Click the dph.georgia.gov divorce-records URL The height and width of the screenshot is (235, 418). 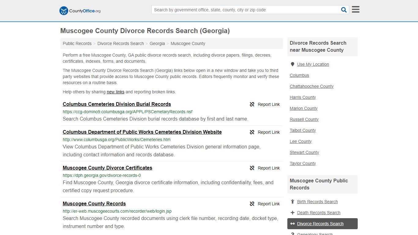click(x=102, y=175)
